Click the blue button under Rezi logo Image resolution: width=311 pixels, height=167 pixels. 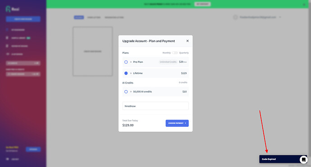click(x=23, y=19)
